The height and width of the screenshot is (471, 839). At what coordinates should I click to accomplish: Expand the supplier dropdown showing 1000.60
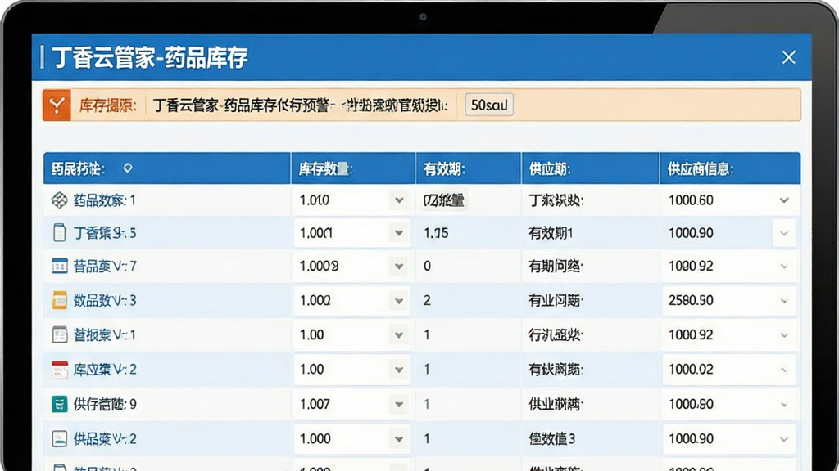point(784,200)
